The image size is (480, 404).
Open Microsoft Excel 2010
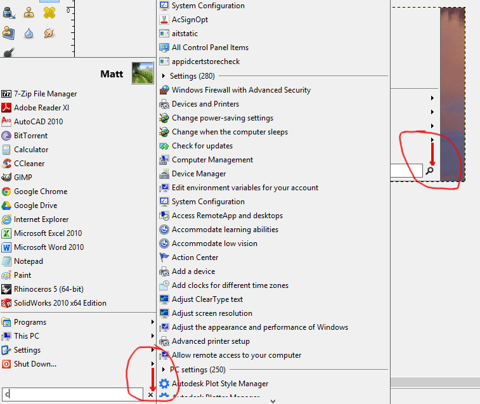pos(48,233)
